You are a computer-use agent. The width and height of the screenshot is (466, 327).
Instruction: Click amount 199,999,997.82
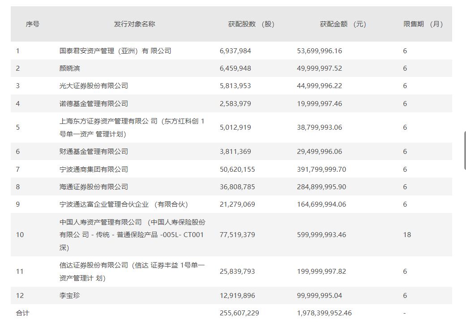pyautogui.click(x=321, y=272)
